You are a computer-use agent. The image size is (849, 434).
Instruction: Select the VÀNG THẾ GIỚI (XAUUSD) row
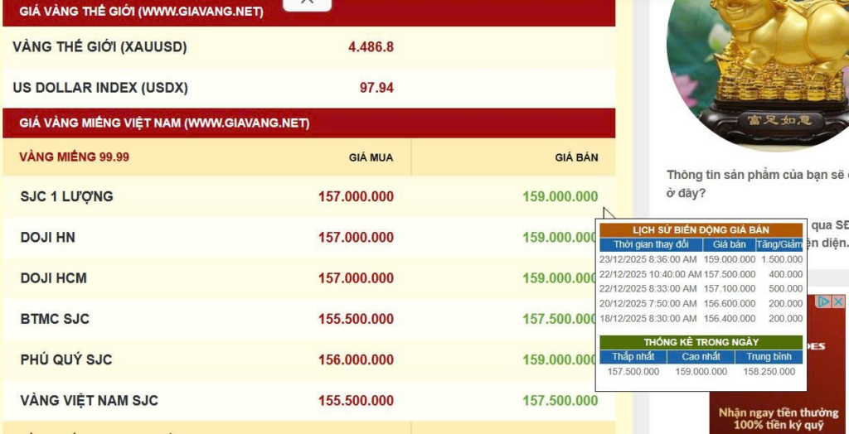(99, 47)
